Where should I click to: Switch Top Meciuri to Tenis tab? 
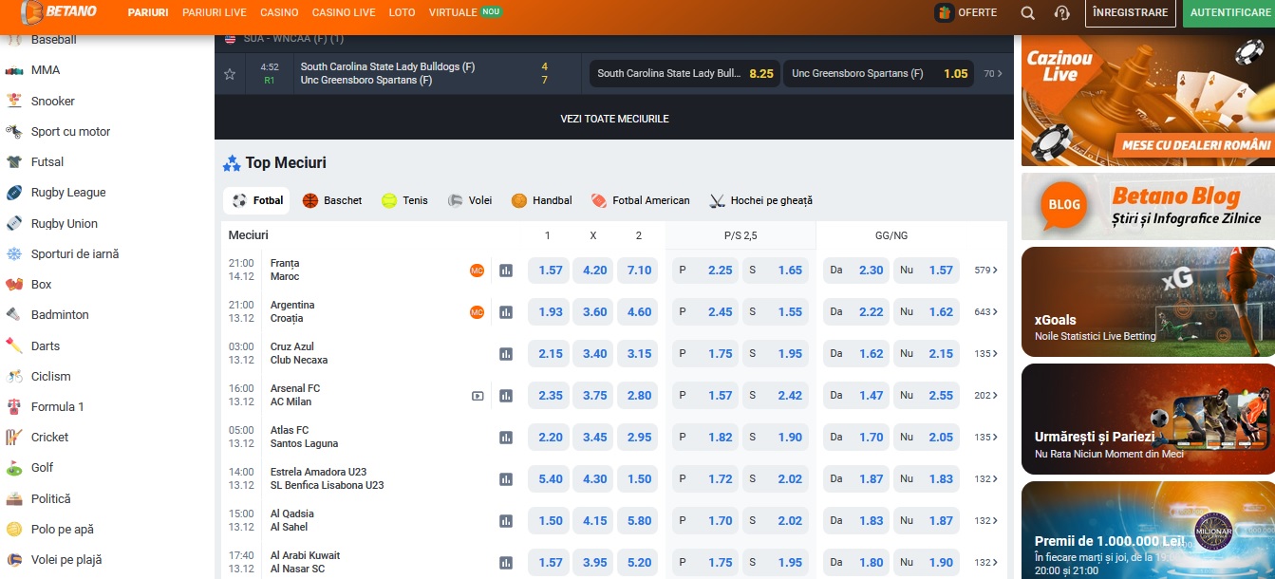tap(404, 200)
